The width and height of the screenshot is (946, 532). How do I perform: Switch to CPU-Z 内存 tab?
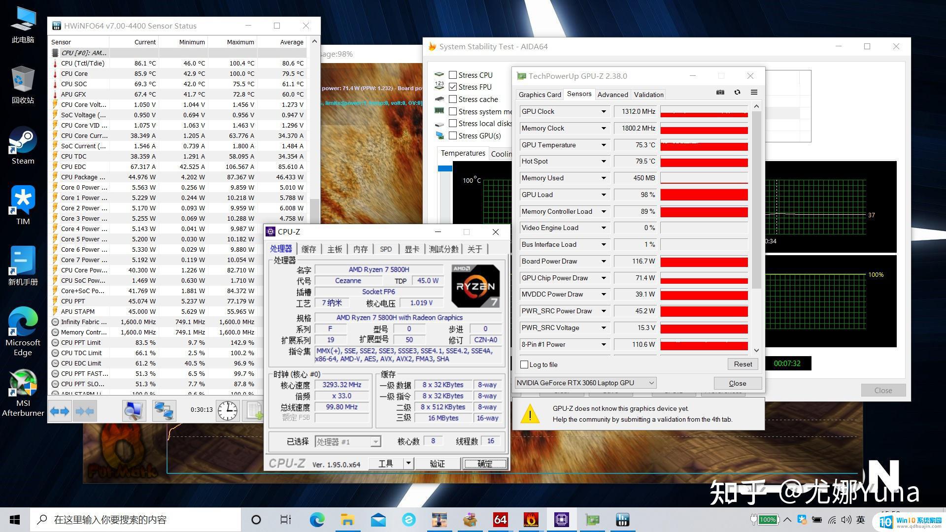360,249
